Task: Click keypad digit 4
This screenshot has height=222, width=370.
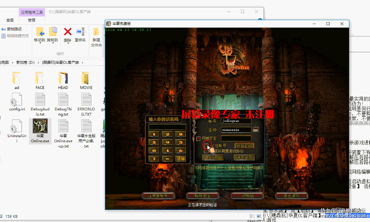Action: (167, 151)
